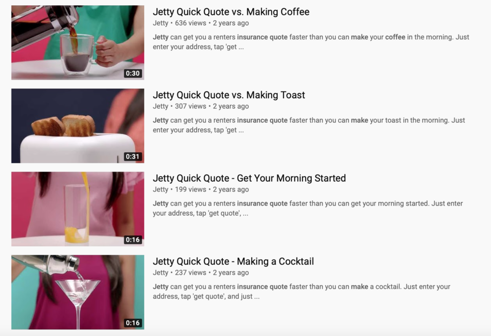Click the 0:16 badge on orange juice thumbnail
491x336 pixels.
pyautogui.click(x=133, y=240)
